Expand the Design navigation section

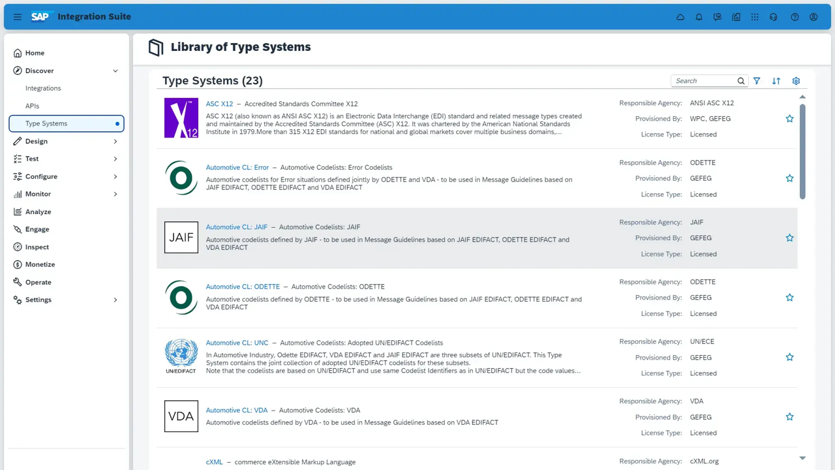(x=115, y=141)
